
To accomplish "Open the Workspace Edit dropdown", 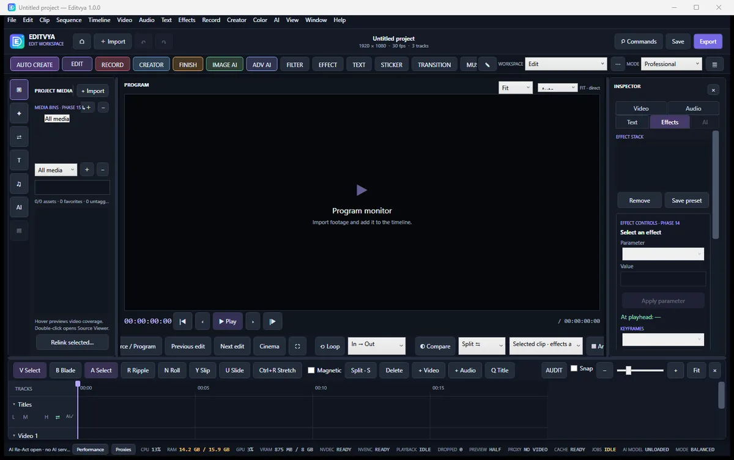I will click(x=567, y=64).
